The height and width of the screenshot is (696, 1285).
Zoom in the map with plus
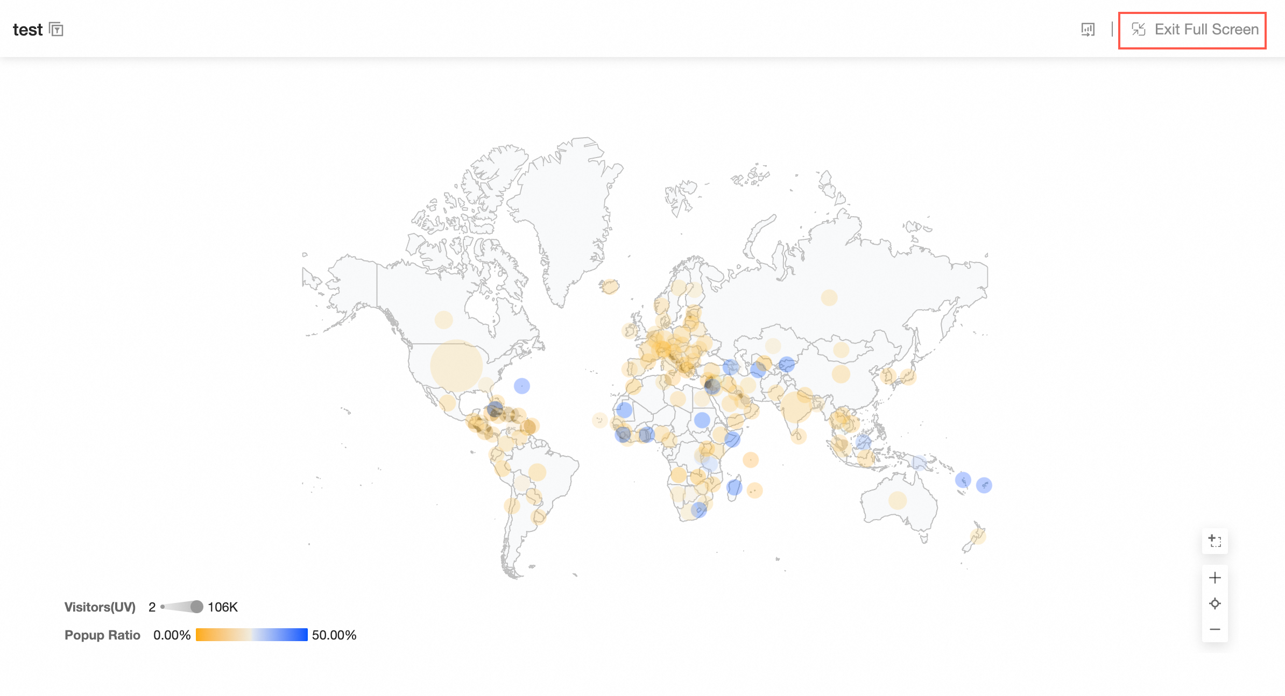point(1215,578)
